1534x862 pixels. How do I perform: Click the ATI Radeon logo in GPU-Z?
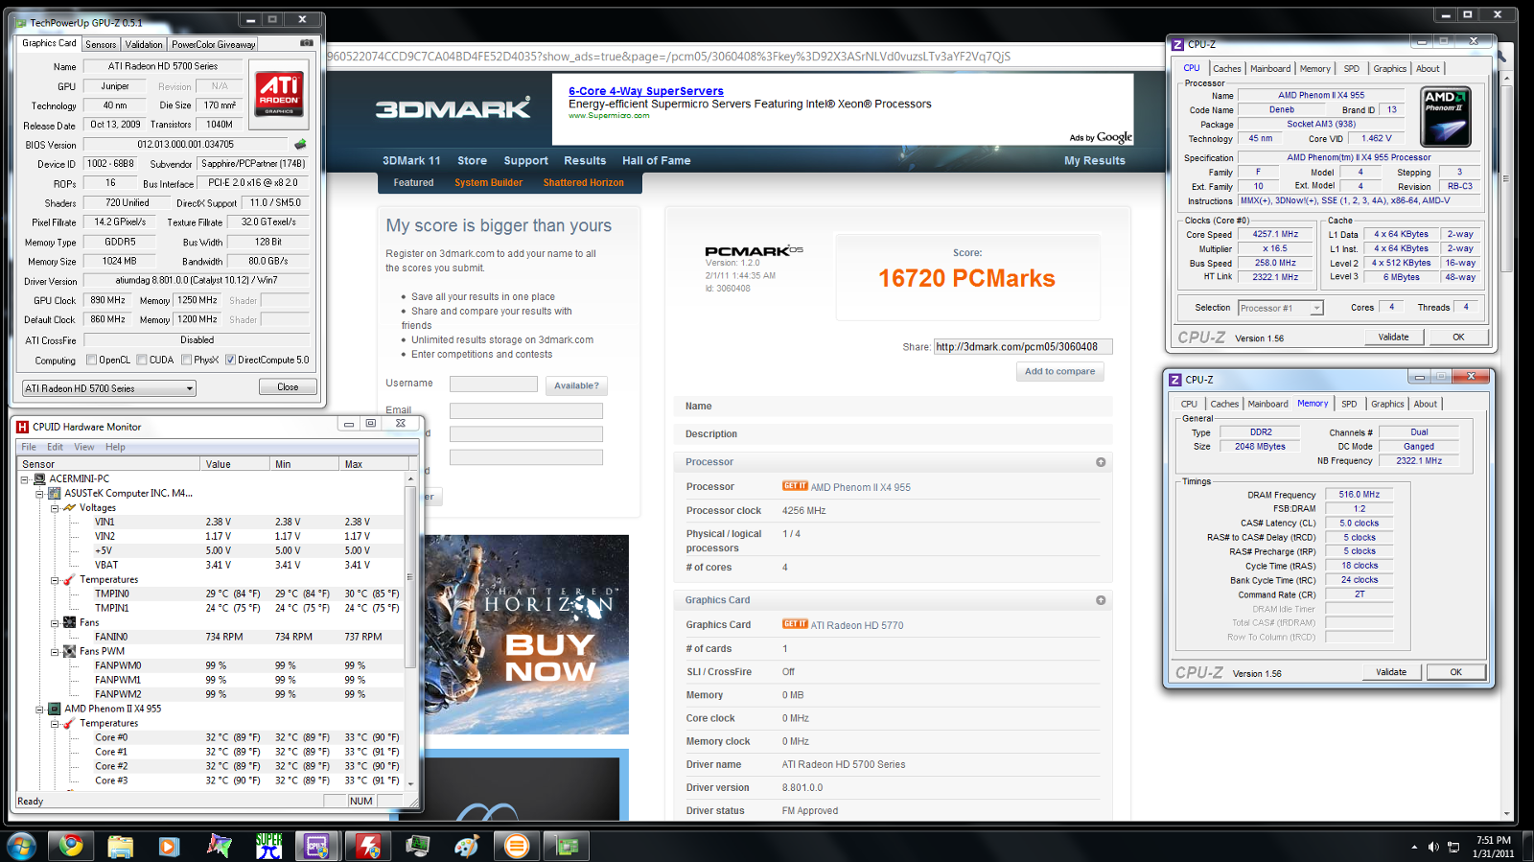[279, 92]
